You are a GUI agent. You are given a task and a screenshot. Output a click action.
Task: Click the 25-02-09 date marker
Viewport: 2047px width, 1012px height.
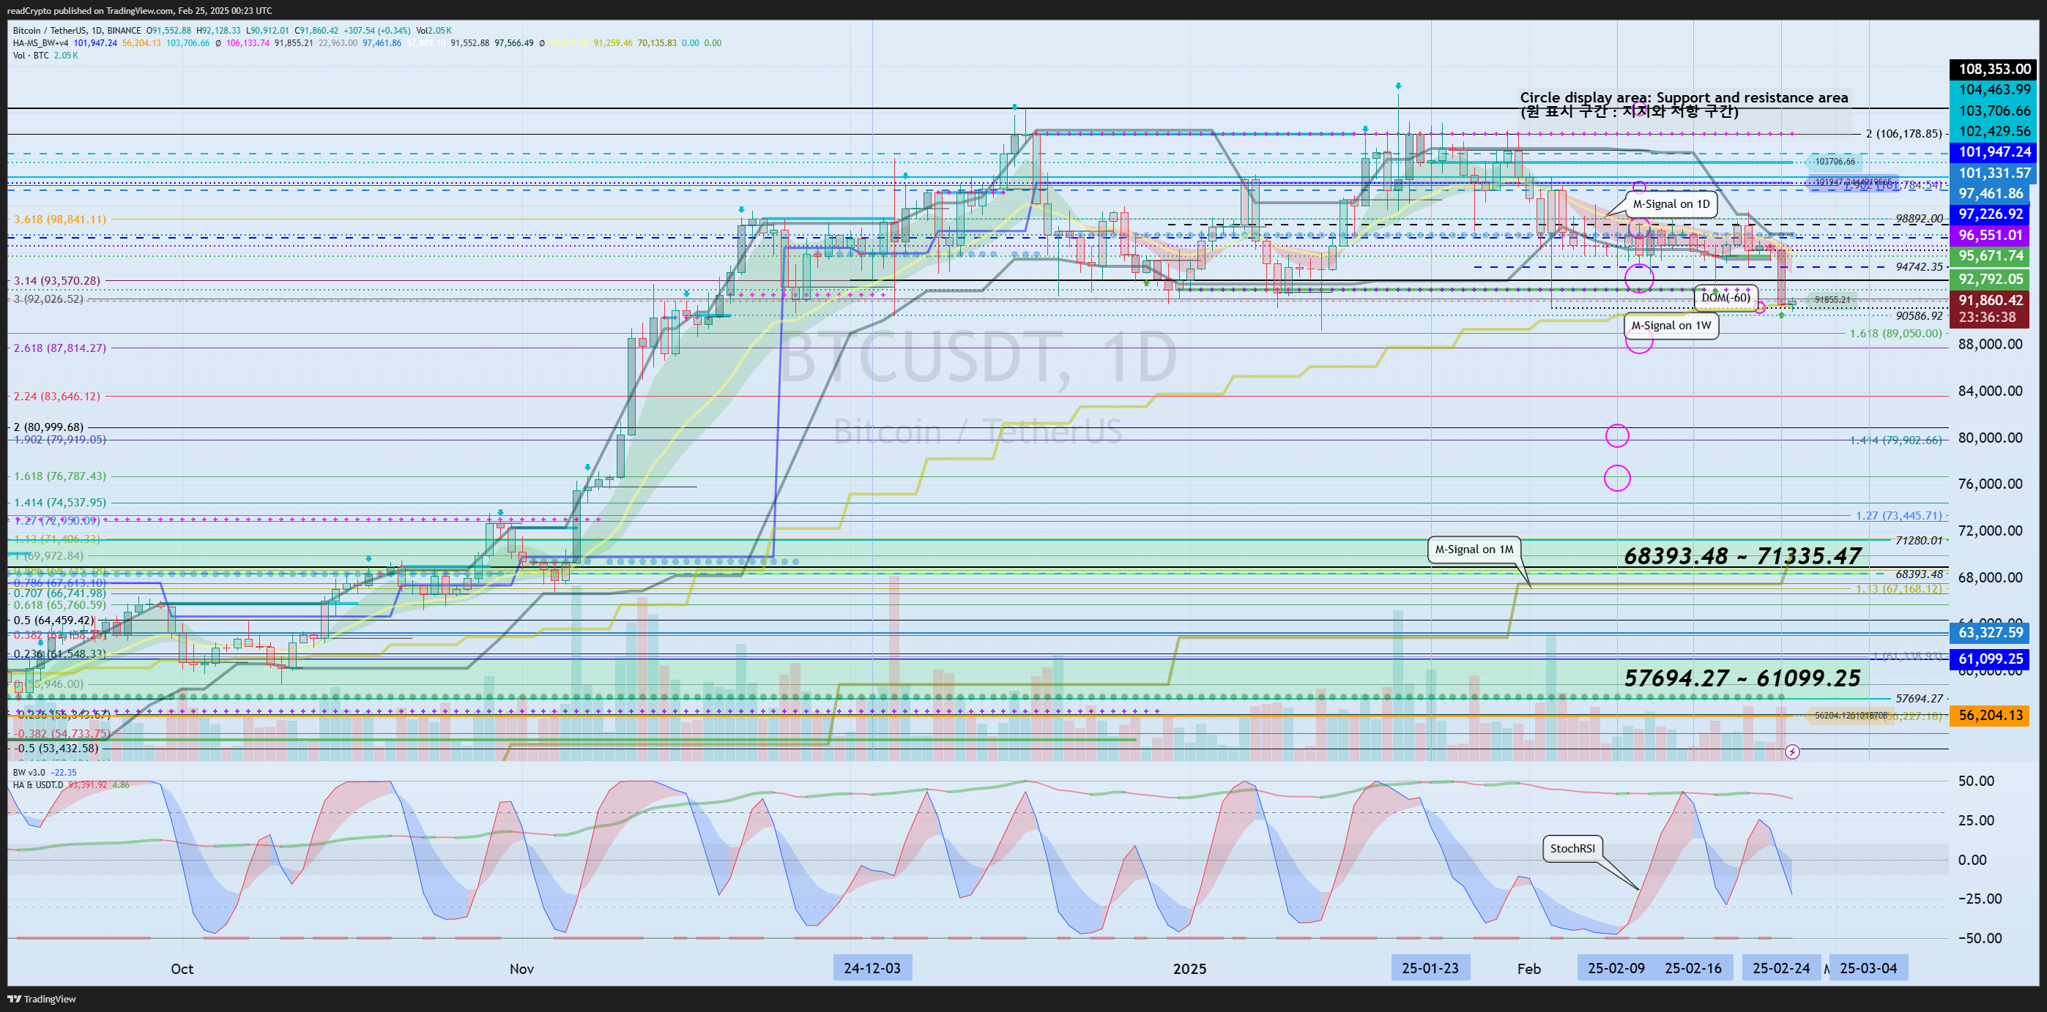1616,967
